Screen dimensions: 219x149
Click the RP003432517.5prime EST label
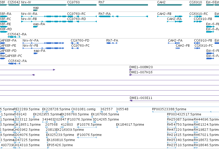(x=184, y=114)
